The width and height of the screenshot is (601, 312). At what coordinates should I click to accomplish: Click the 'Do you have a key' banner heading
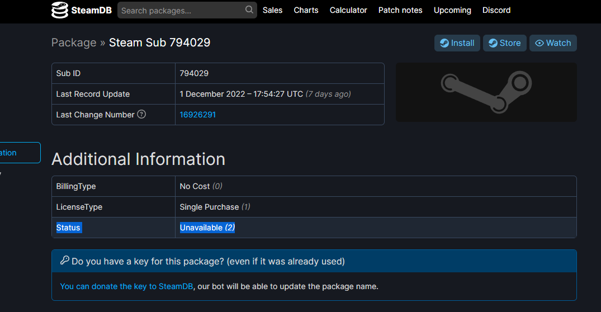coord(208,262)
